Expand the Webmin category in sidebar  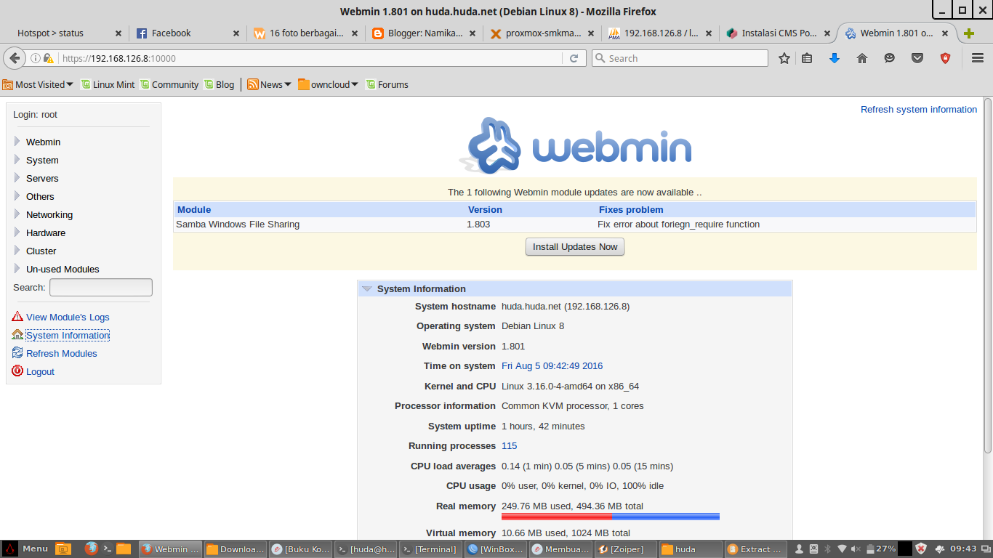pos(17,142)
